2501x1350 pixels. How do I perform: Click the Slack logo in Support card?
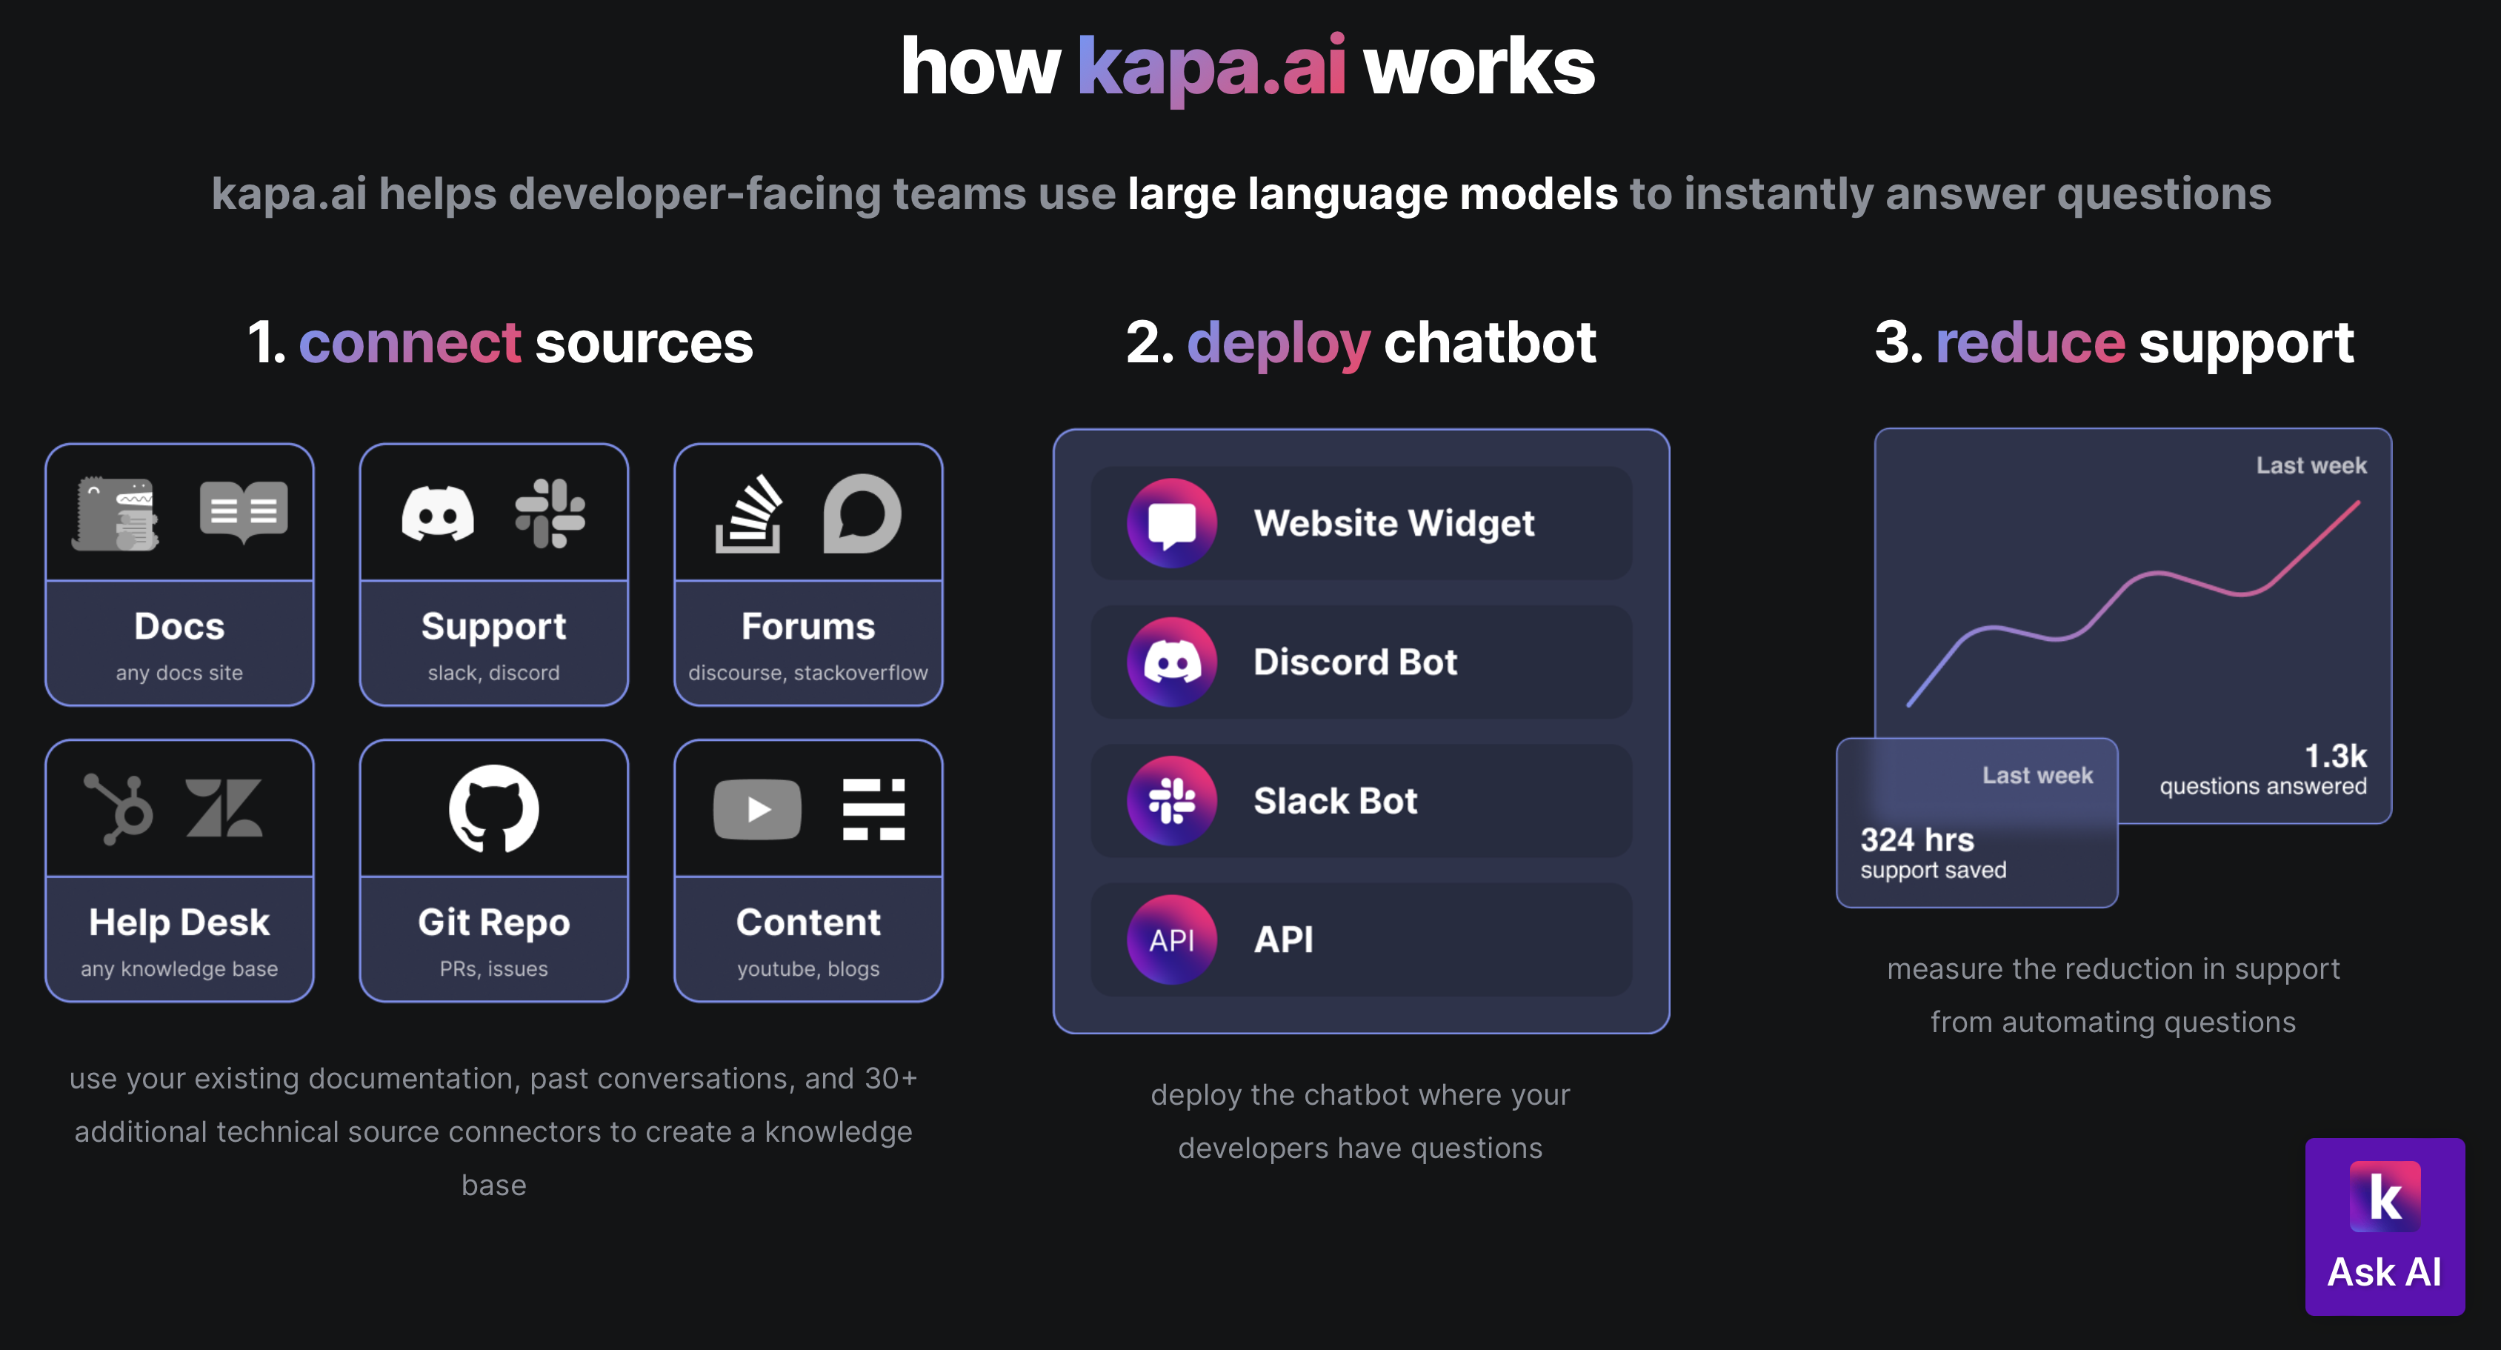[x=550, y=513]
